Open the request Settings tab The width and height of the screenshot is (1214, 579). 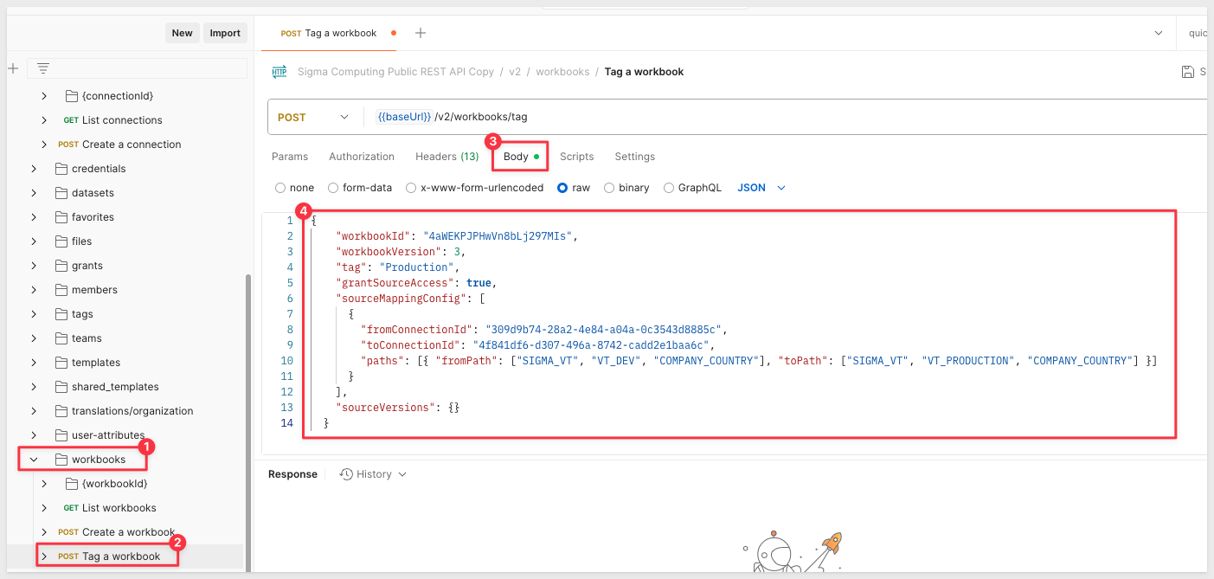click(x=635, y=157)
